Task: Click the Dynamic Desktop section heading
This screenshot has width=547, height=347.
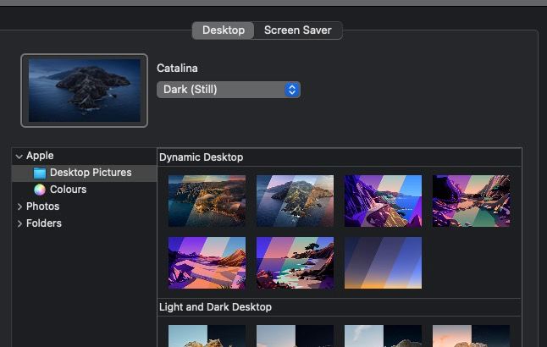Action: [x=202, y=157]
